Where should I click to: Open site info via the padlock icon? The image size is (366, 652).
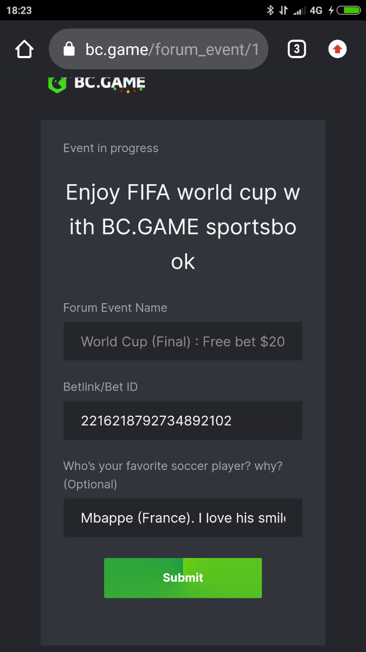click(69, 50)
